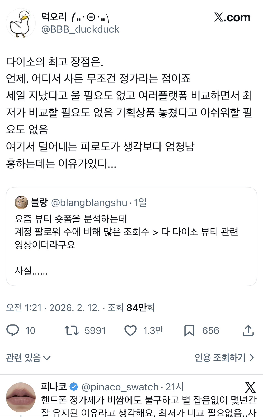The height and width of the screenshot is (417, 263).
Task: Click the 1.3만 likes count
Action: [x=153, y=330]
